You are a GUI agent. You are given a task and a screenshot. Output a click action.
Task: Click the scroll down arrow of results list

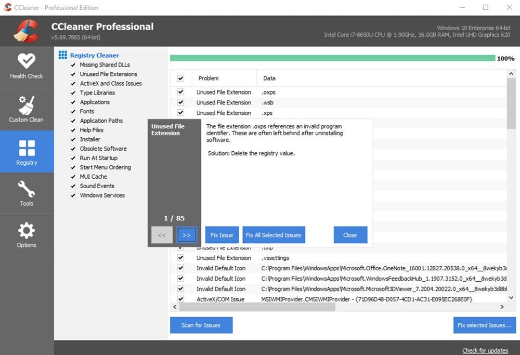click(x=511, y=298)
